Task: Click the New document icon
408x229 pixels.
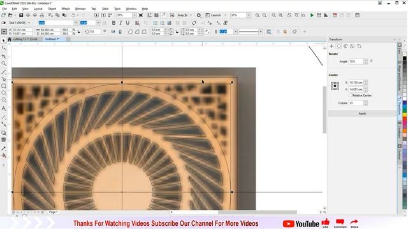Action: [3, 15]
